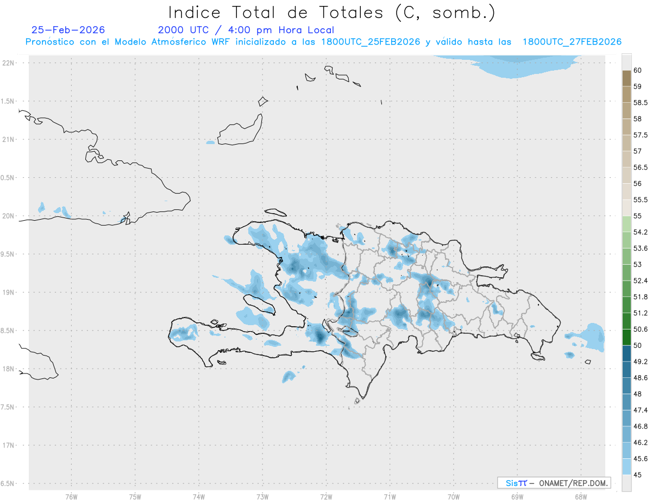This screenshot has width=652, height=504.
Task: Click the colorbar value '51.2' label
Action: [x=641, y=313]
